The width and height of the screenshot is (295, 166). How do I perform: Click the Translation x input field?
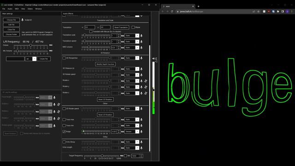90,27
